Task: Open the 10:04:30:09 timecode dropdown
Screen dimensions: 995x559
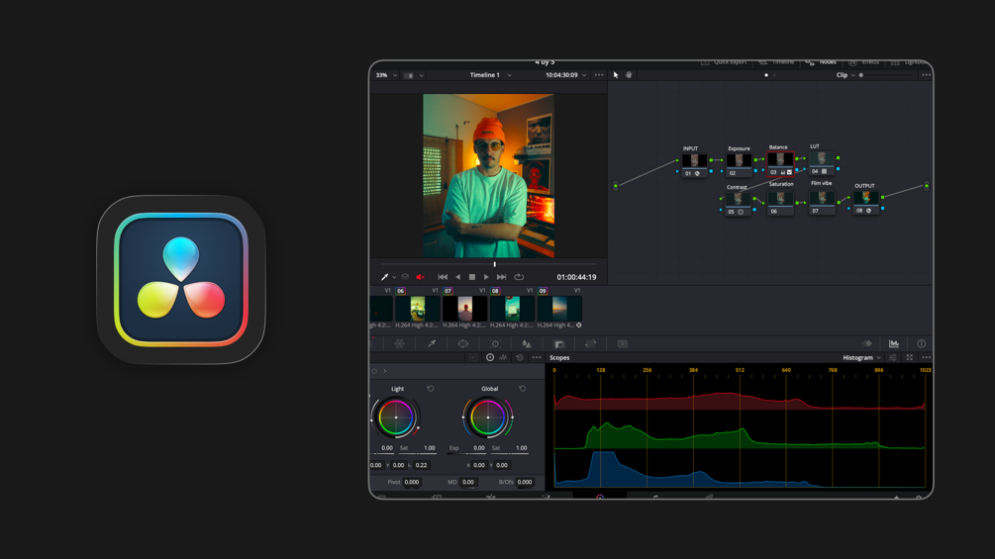Action: (x=566, y=75)
